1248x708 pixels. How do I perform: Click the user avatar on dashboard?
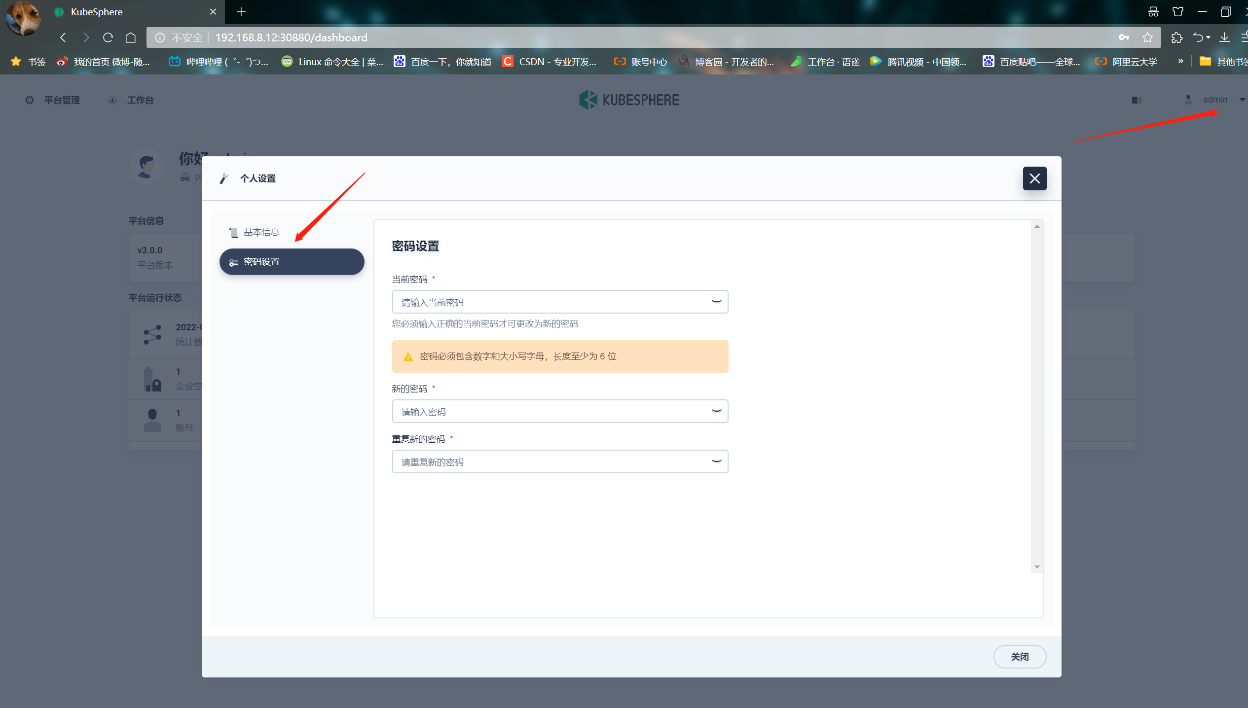(x=146, y=167)
